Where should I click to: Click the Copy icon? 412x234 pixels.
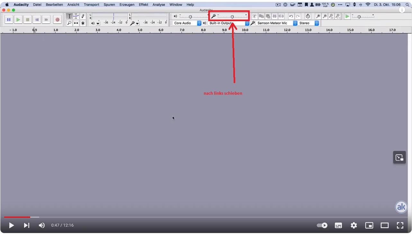coord(261,16)
